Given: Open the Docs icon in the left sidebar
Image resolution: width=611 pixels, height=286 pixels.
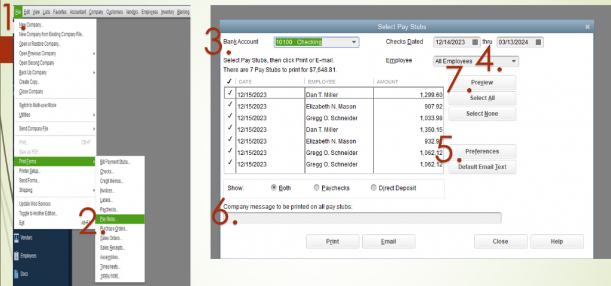Looking at the screenshot, I should 16,273.
